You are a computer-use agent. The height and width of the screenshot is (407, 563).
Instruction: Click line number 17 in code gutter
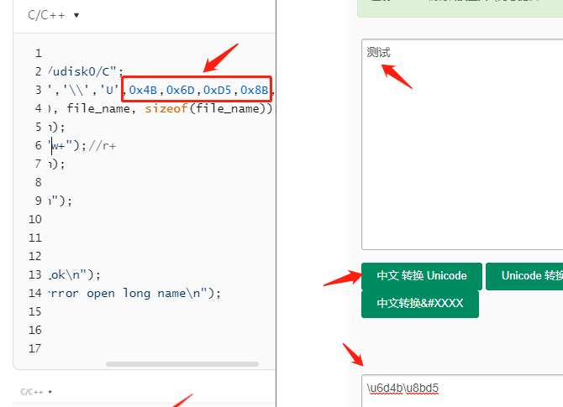point(35,348)
